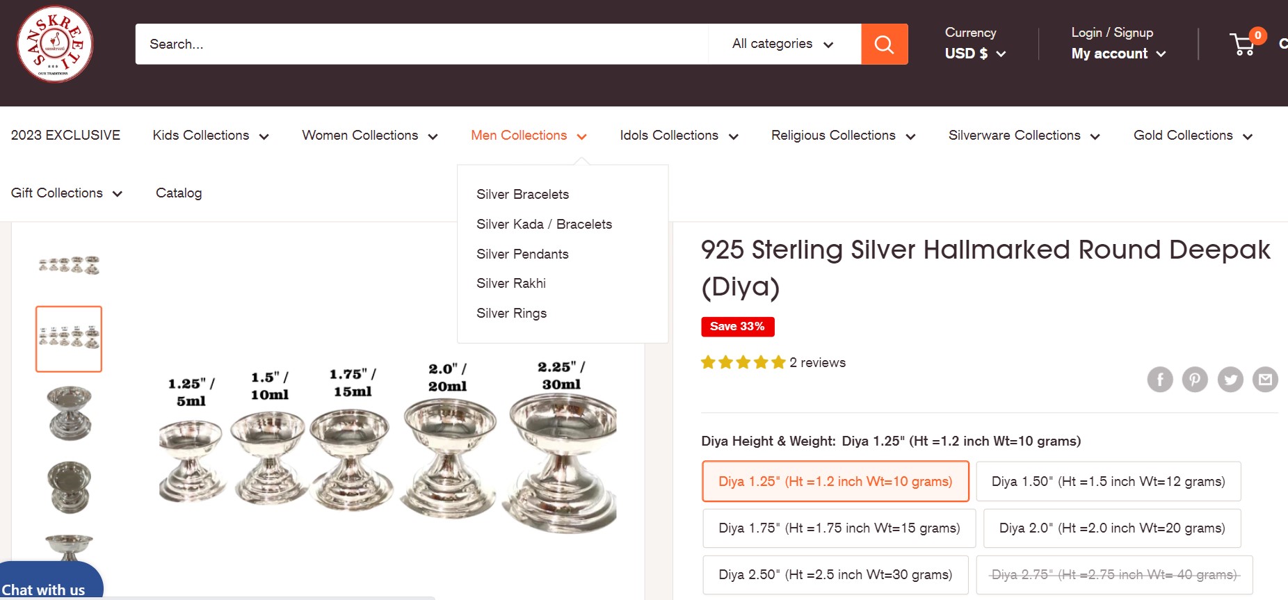
Task: Select the Diya 1.75 inch variant
Action: [x=839, y=528]
